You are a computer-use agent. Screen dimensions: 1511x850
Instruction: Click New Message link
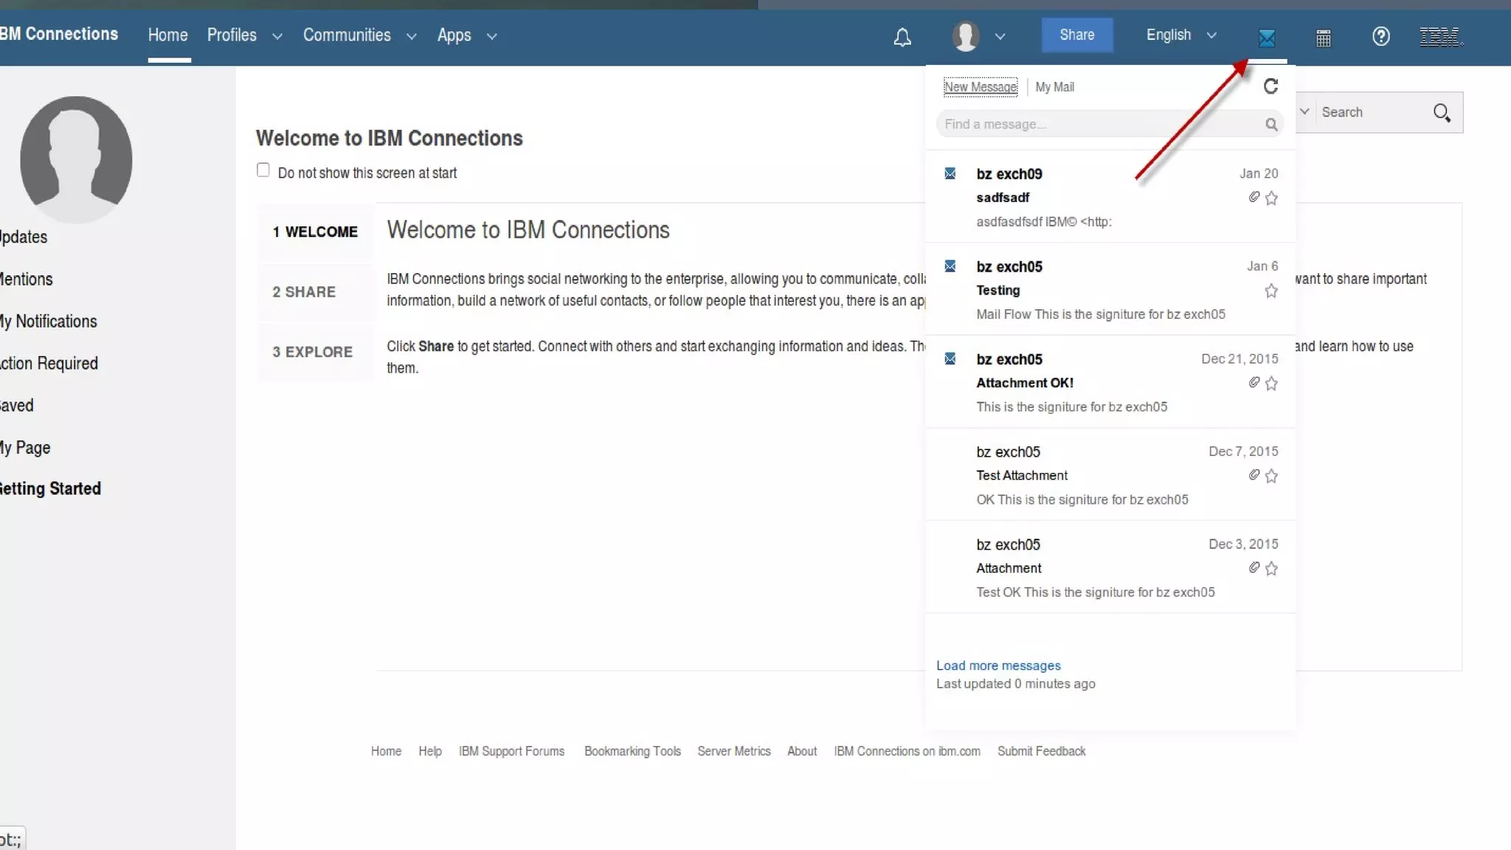coord(981,87)
